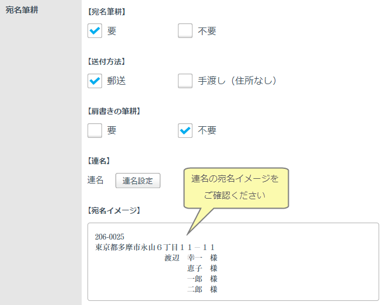Enable 要 checkbox under 肩書きの筆耕
This screenshot has width=385, height=305.
95,130
